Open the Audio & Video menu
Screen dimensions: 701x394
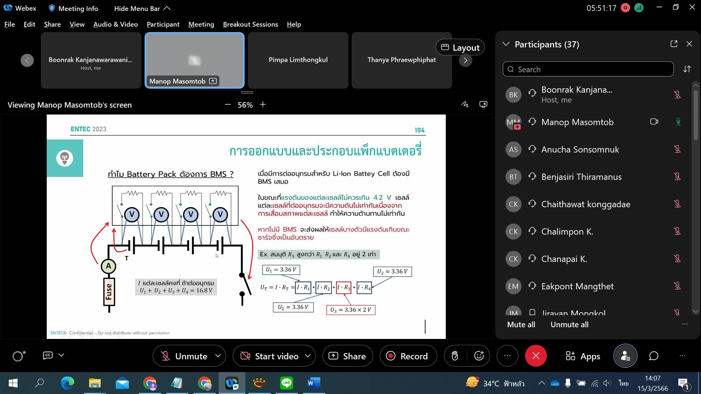[115, 24]
